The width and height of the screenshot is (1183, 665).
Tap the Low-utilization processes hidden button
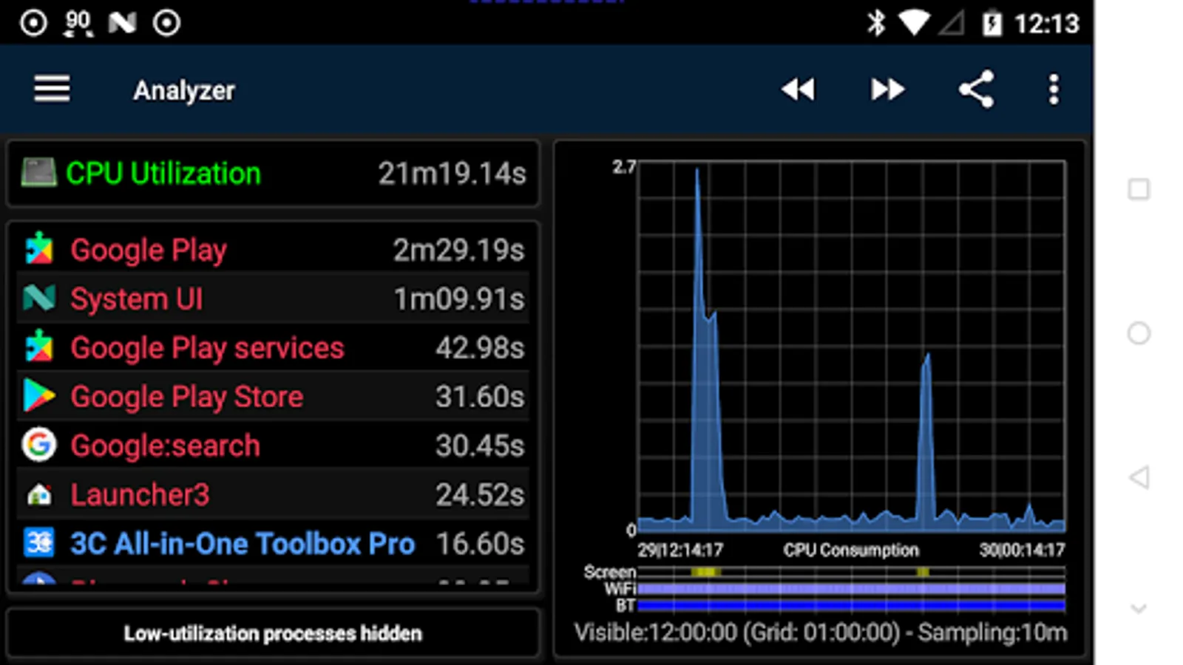tap(273, 633)
